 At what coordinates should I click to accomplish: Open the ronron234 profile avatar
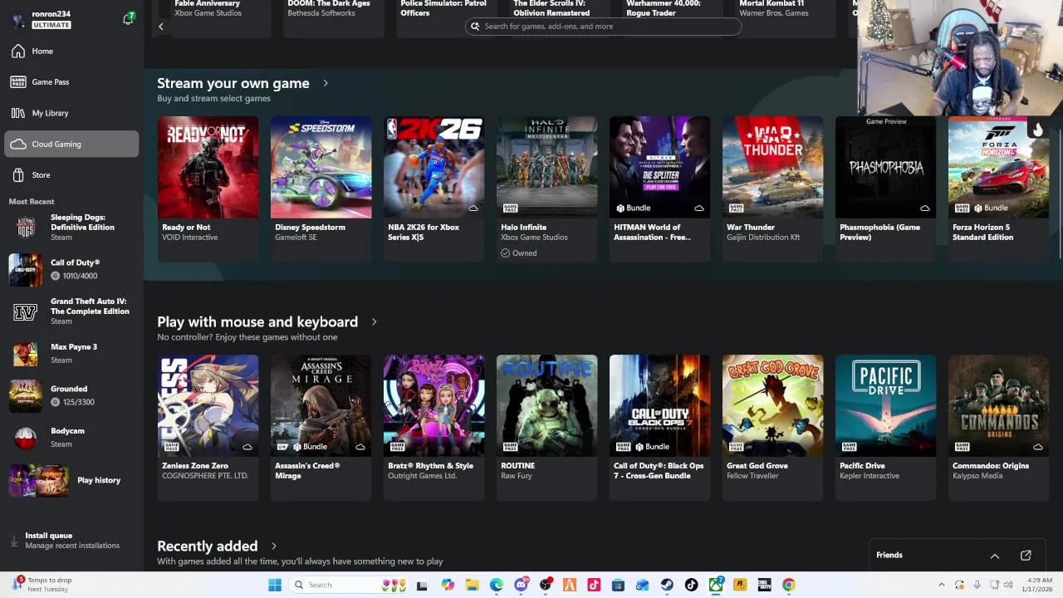17,19
